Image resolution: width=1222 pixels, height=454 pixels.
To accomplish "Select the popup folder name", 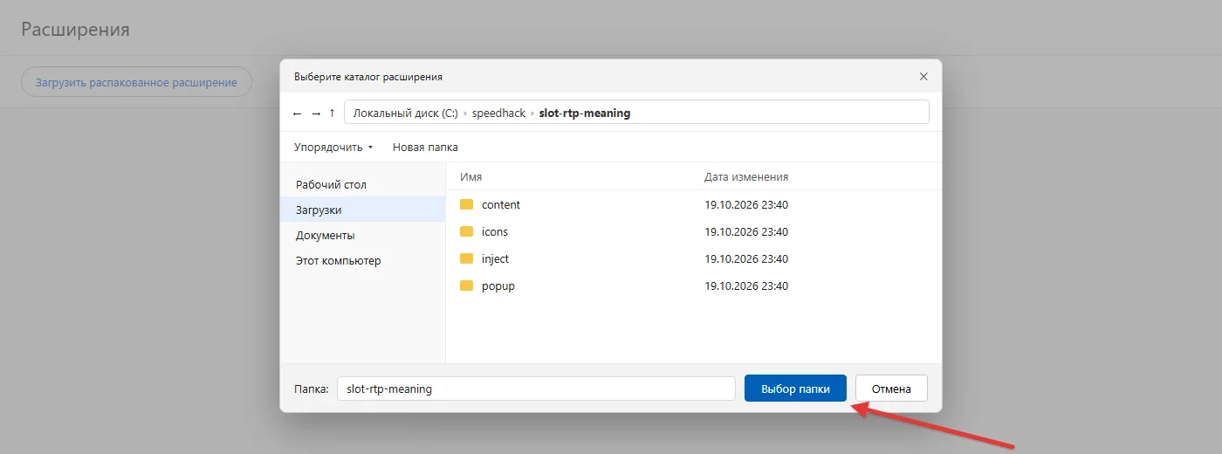I will click(x=498, y=286).
